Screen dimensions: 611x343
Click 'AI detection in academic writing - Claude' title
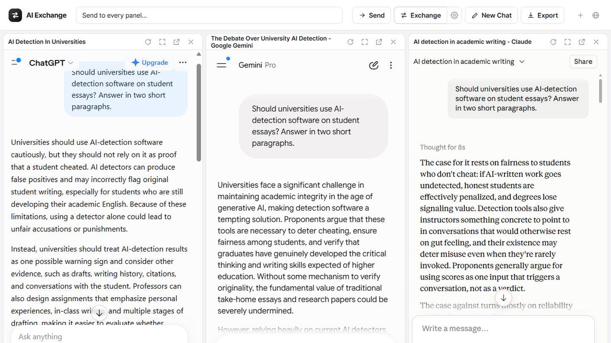click(472, 42)
